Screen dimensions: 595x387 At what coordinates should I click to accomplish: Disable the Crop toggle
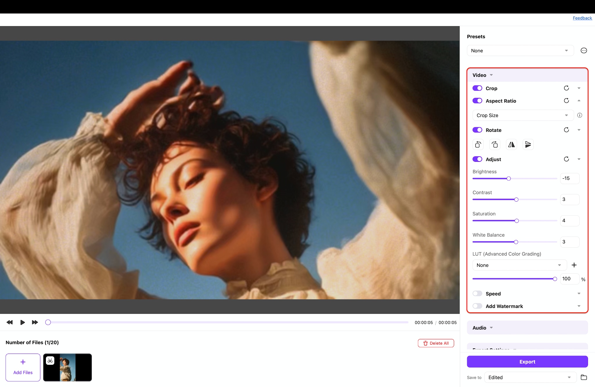(477, 88)
